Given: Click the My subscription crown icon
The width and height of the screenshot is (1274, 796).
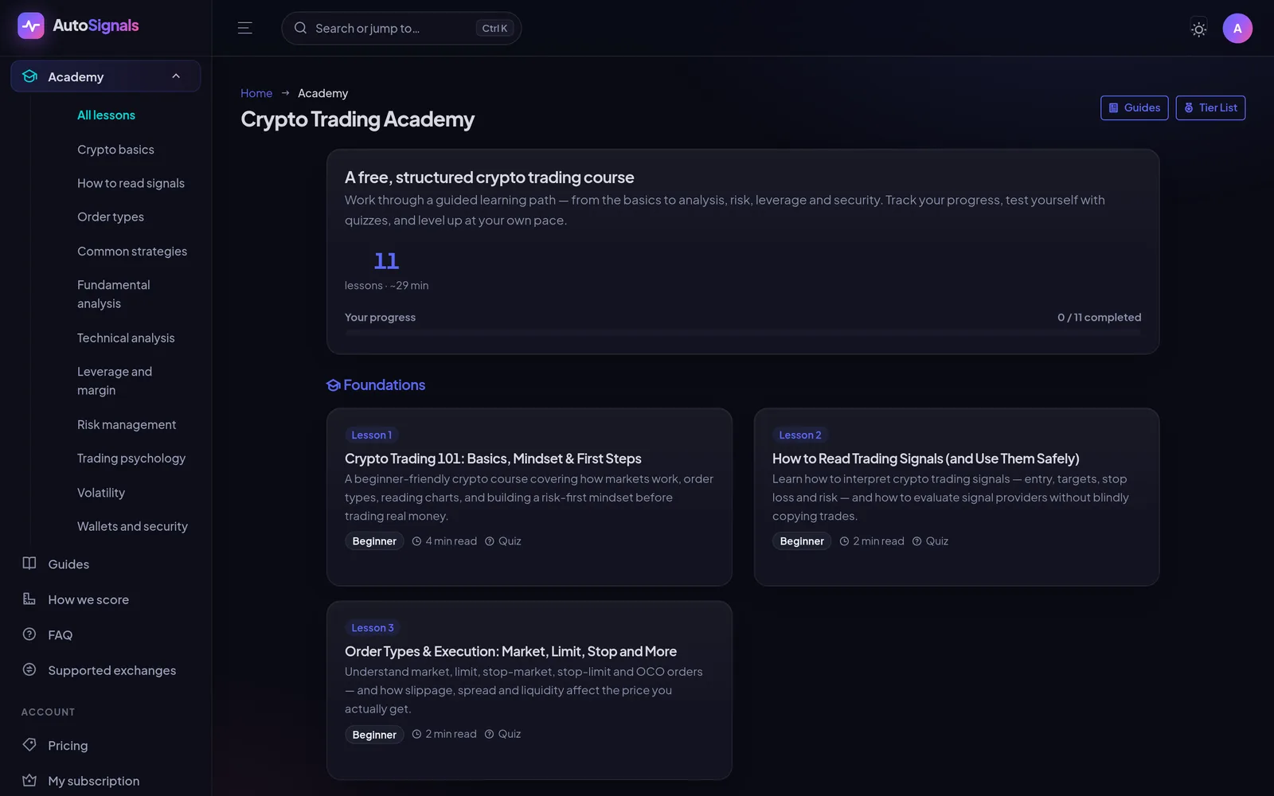Looking at the screenshot, I should click(x=29, y=780).
